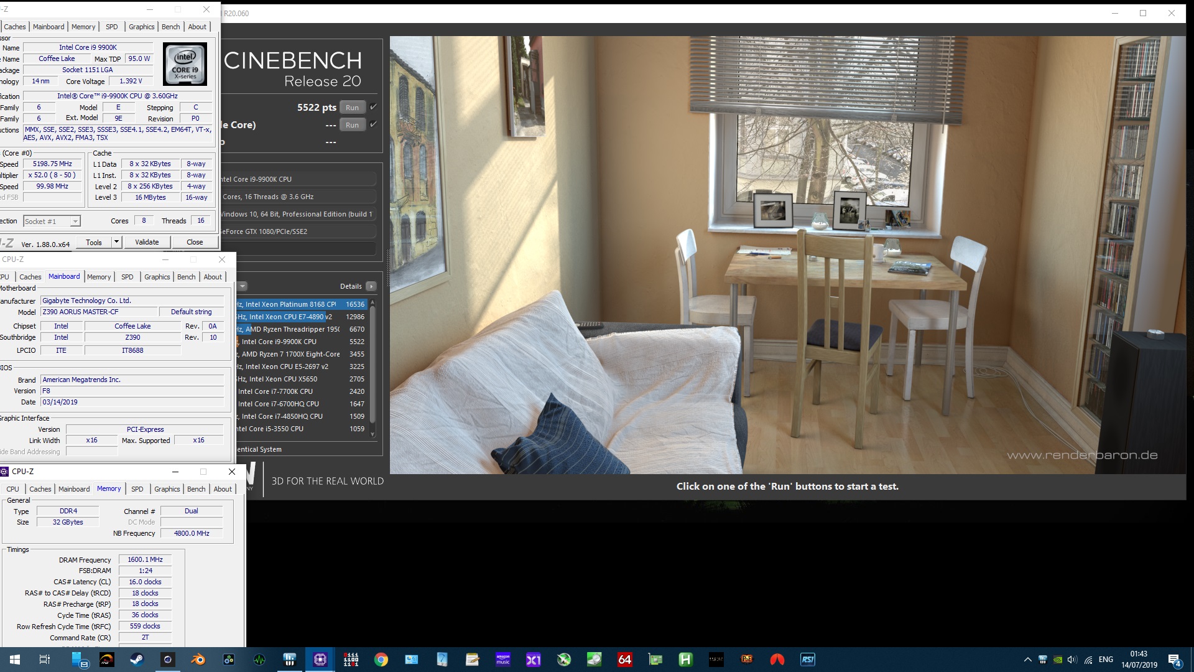Select Bench tab in the Mainboard CPU-Z window
1194x672 pixels.
point(186,277)
